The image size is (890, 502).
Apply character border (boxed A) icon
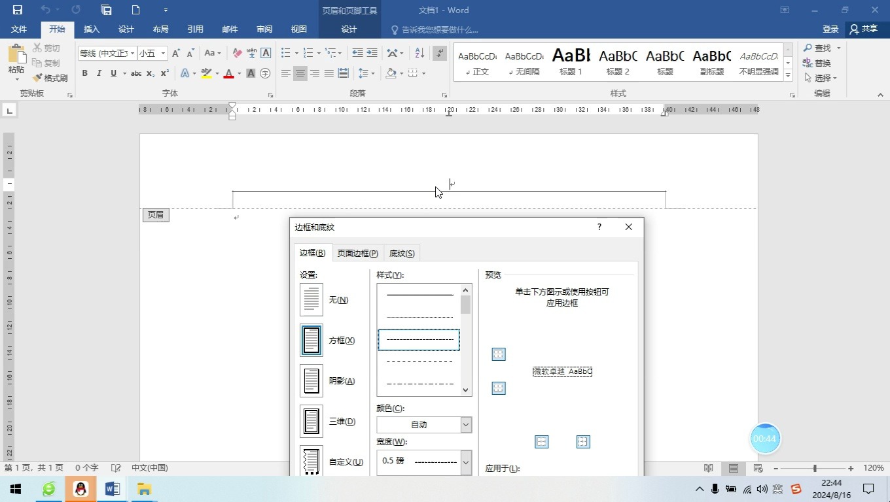(266, 53)
